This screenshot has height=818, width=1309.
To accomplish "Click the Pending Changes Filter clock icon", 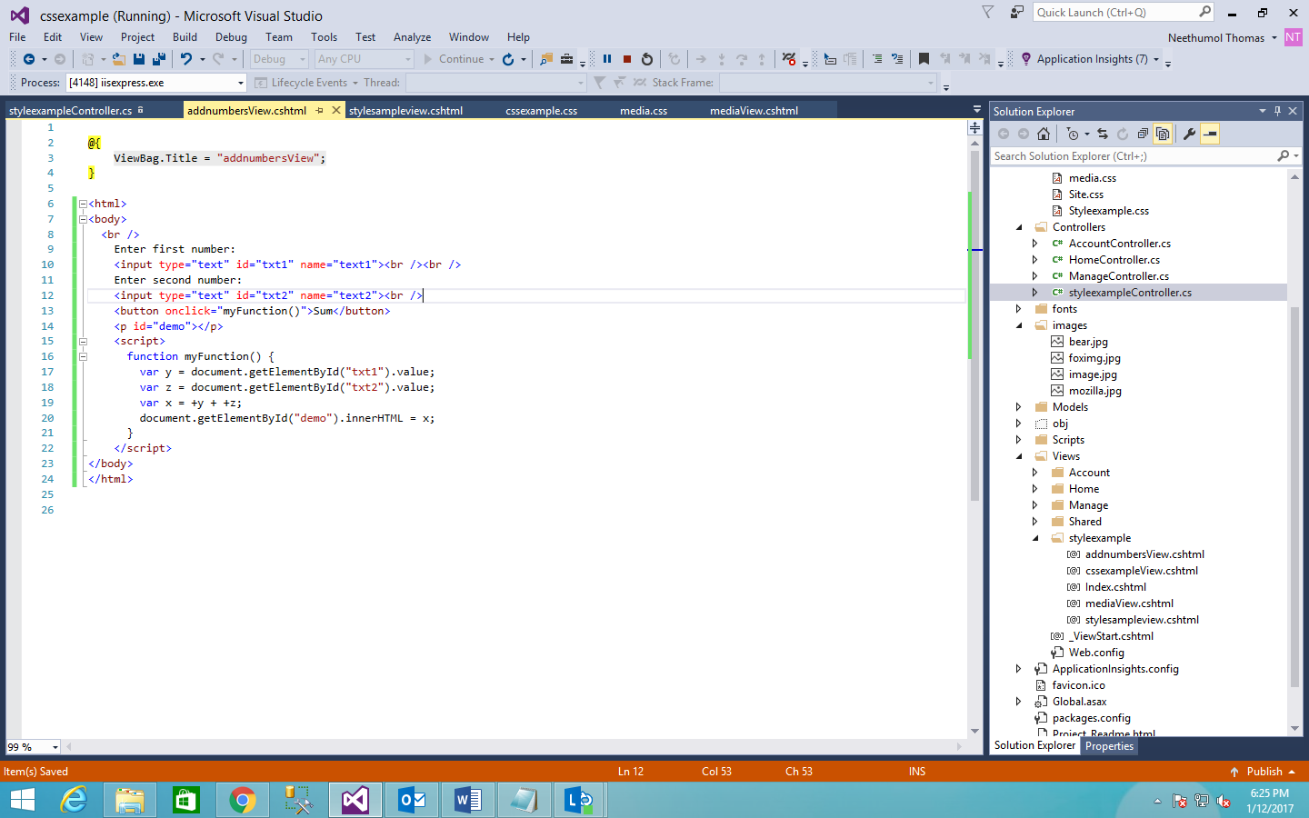I will [1073, 134].
